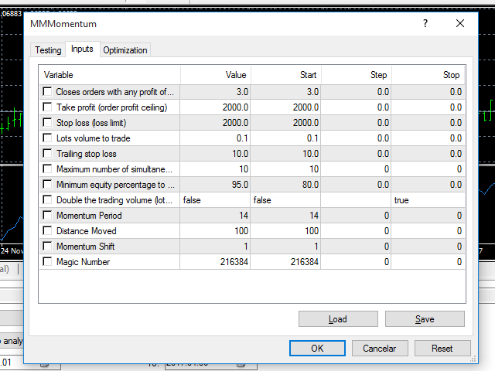Toggle the Stop loss checkbox
Image resolution: width=495 pixels, height=371 pixels.
(48, 123)
